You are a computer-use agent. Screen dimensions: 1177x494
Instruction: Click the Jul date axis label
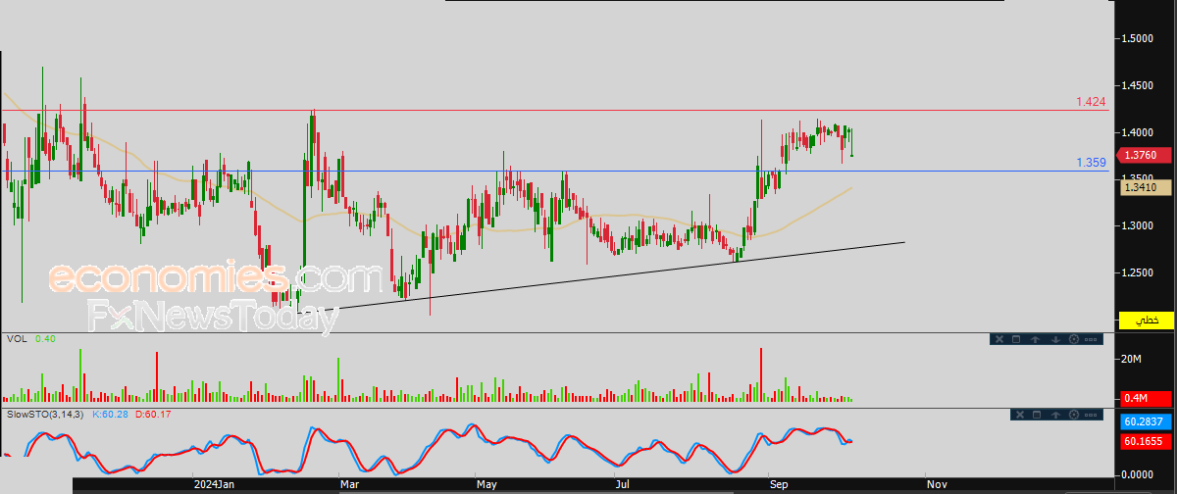click(622, 484)
